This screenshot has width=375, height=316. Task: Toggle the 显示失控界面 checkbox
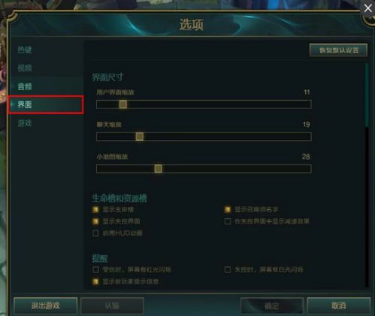tap(95, 221)
